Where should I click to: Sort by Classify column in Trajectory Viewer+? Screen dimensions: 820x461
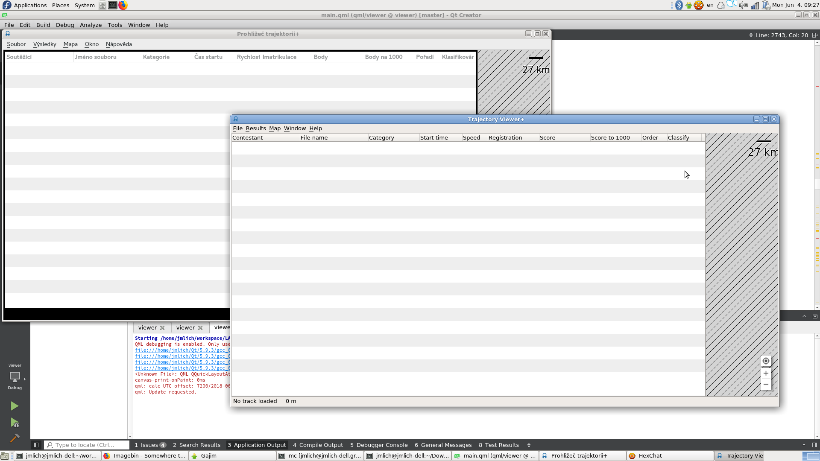pyautogui.click(x=684, y=137)
